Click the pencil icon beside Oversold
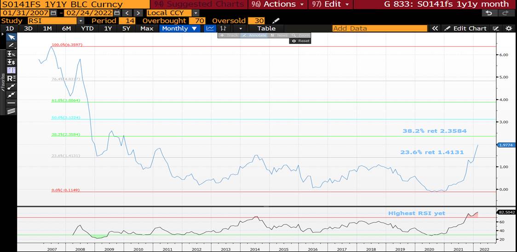517x252 pixels. click(276, 21)
